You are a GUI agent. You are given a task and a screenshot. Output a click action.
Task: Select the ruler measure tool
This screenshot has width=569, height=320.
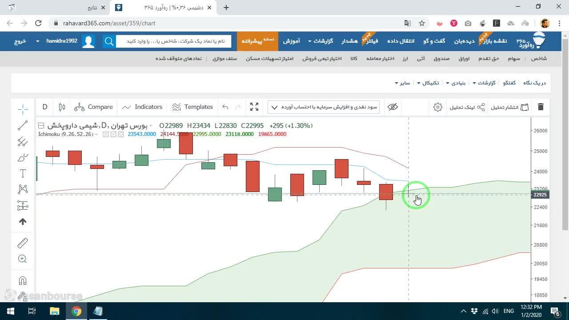click(x=23, y=243)
